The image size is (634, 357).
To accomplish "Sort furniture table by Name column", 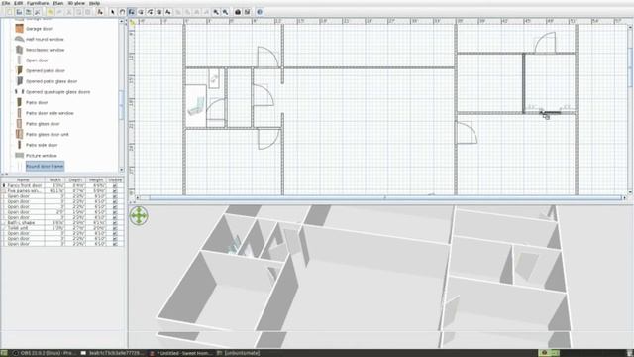I will pyautogui.click(x=23, y=180).
